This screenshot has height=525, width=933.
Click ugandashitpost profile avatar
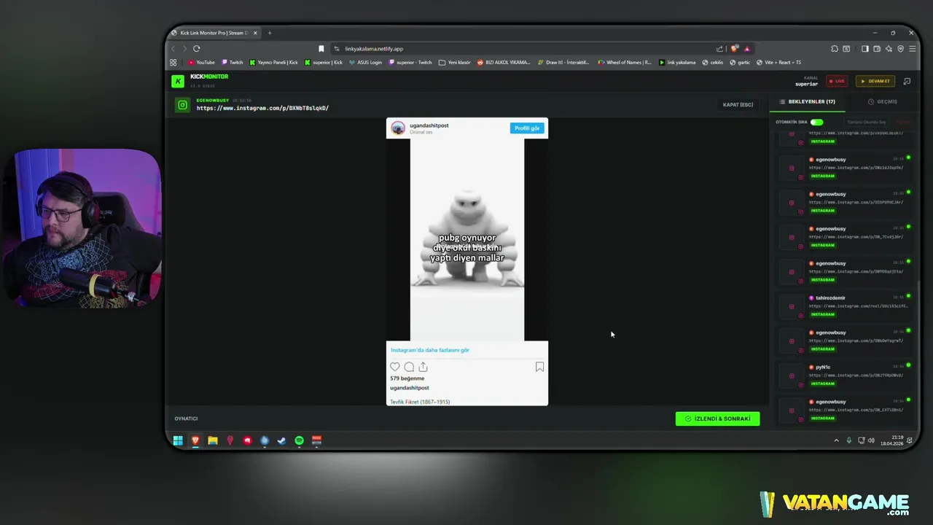[x=398, y=128]
